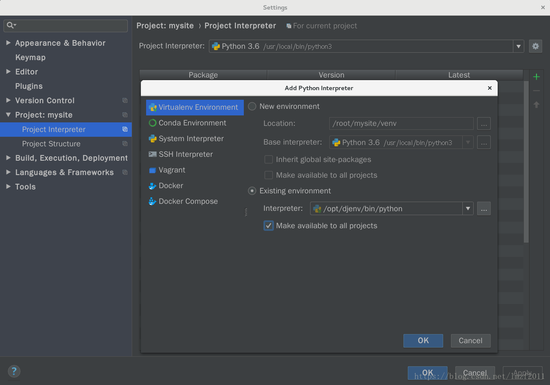The height and width of the screenshot is (385, 550).
Task: Expand Build, Execution, Deployment section
Action: click(8, 158)
